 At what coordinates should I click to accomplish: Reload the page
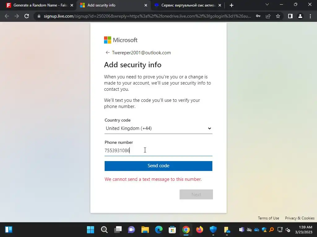point(27,16)
